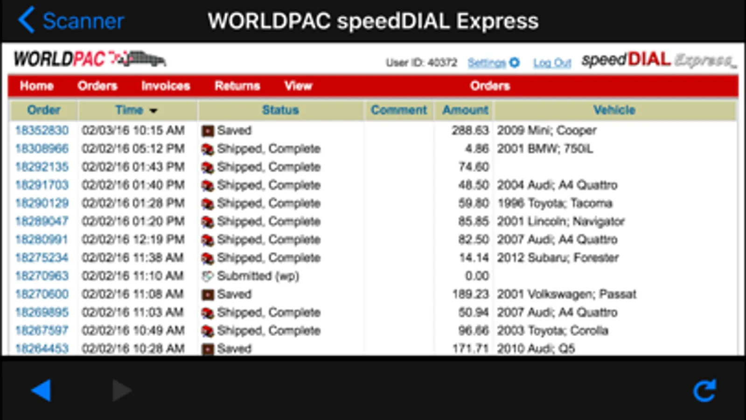Select vehicle 2001 Volkswagen; Passat
This screenshot has height=420, width=746.
566,294
